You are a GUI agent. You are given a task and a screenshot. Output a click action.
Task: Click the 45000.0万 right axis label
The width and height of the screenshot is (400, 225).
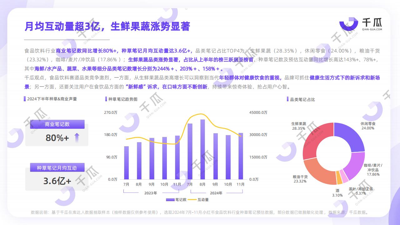point(258,112)
